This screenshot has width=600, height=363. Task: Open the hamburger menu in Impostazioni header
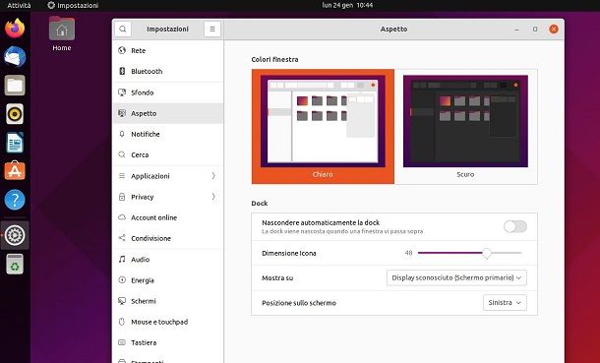pos(212,30)
